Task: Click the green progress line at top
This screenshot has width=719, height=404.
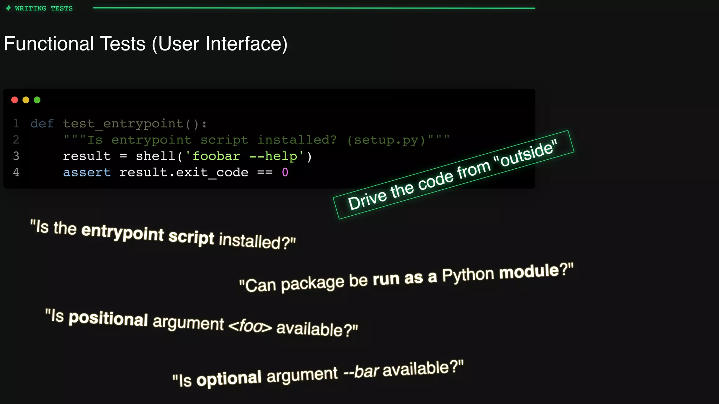Action: (x=314, y=8)
